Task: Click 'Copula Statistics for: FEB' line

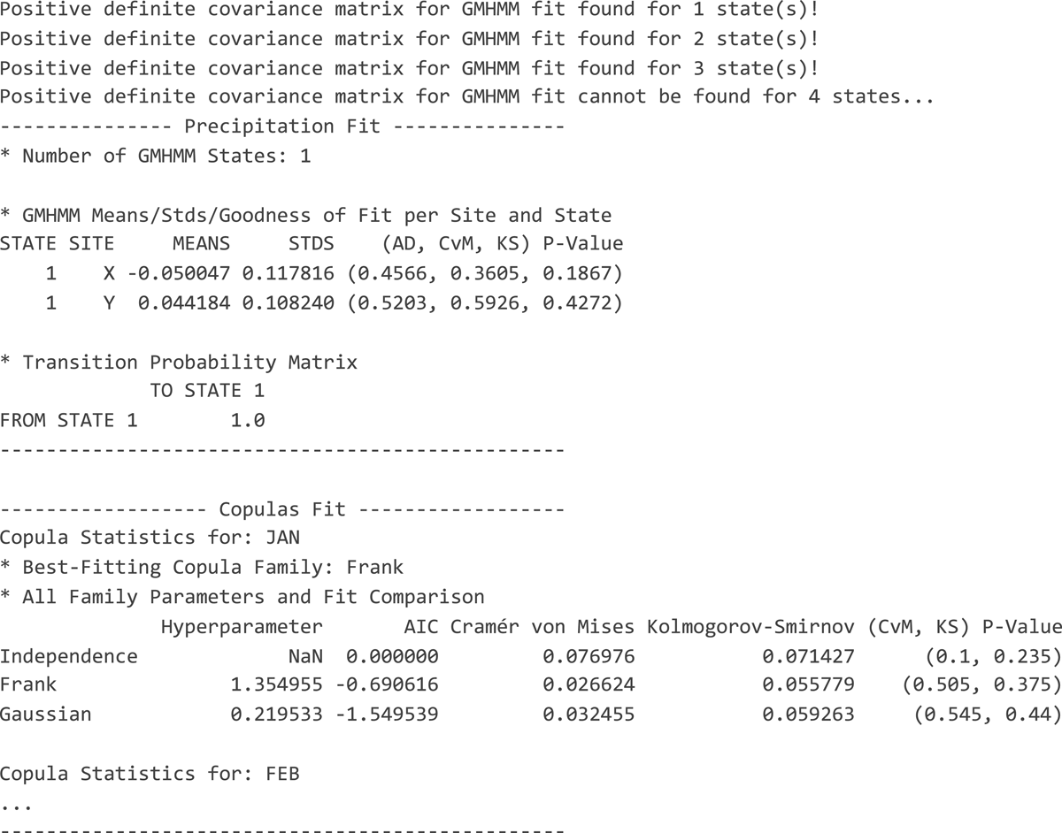Action: tap(150, 773)
